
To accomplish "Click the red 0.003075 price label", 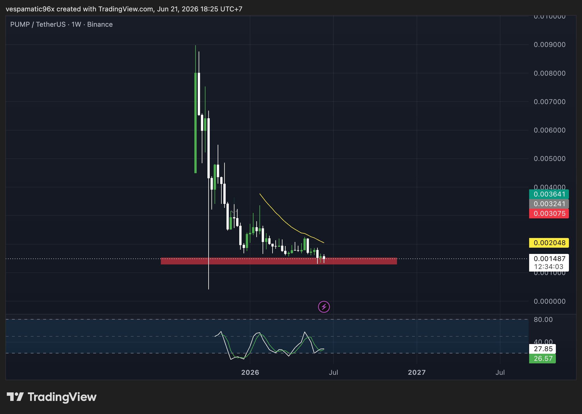I will pos(549,214).
